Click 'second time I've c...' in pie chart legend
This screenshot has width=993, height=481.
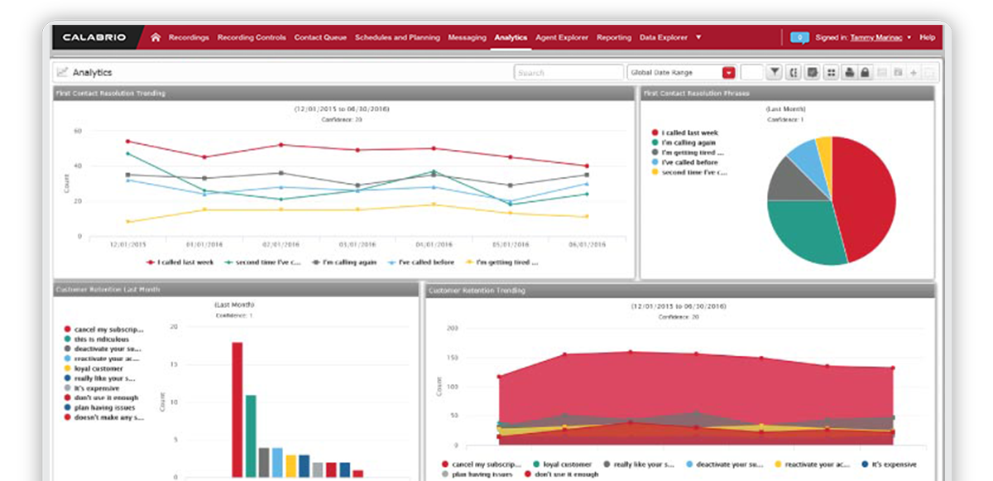[689, 172]
